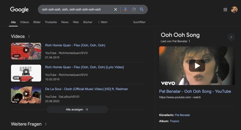
Task: Play the Pat Benatar vevo video
Action: pyautogui.click(x=197, y=66)
